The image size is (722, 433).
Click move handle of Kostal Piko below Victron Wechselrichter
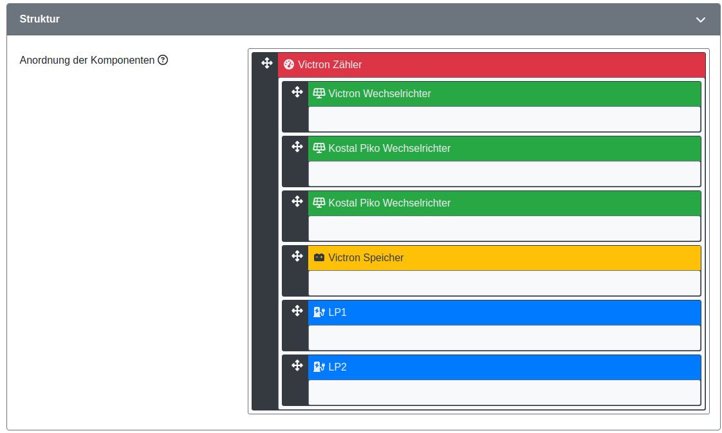297,147
